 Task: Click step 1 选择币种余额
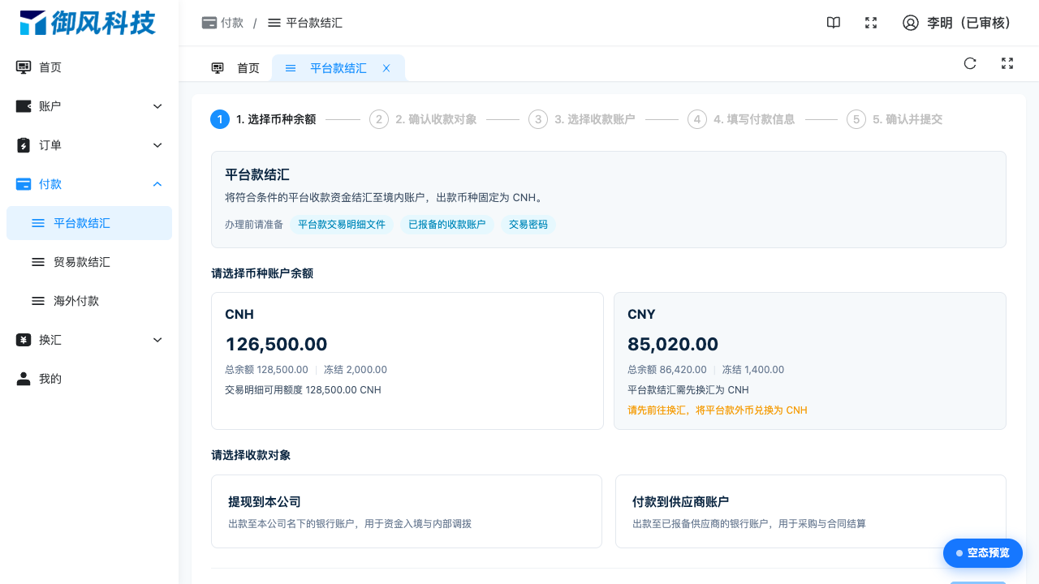coord(263,119)
